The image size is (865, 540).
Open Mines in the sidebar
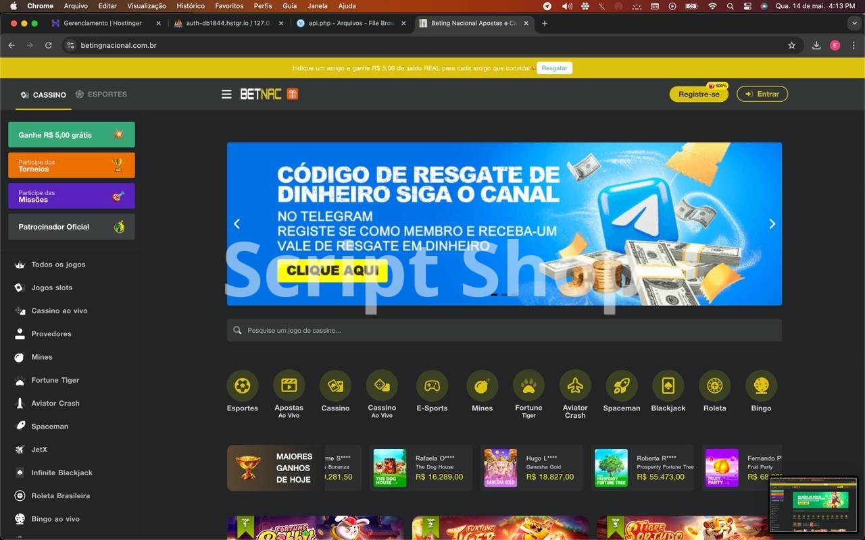(x=42, y=357)
